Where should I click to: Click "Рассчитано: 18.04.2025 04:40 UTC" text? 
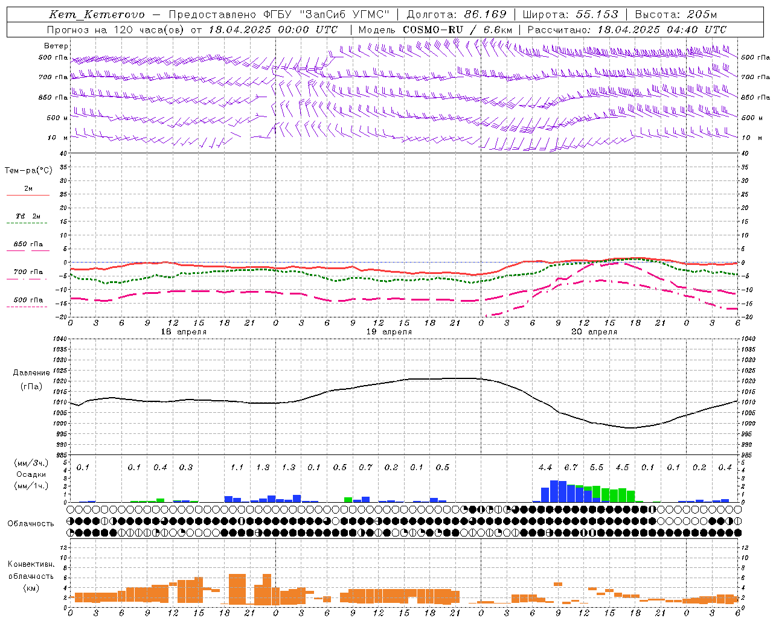coord(627,30)
